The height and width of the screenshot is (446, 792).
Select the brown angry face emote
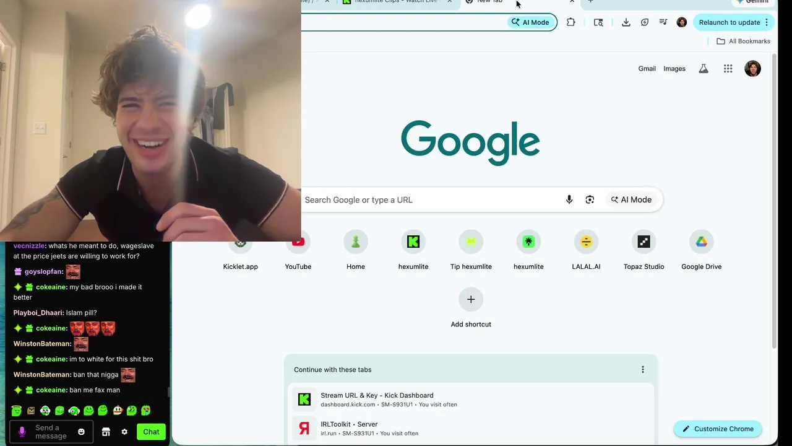click(31, 410)
